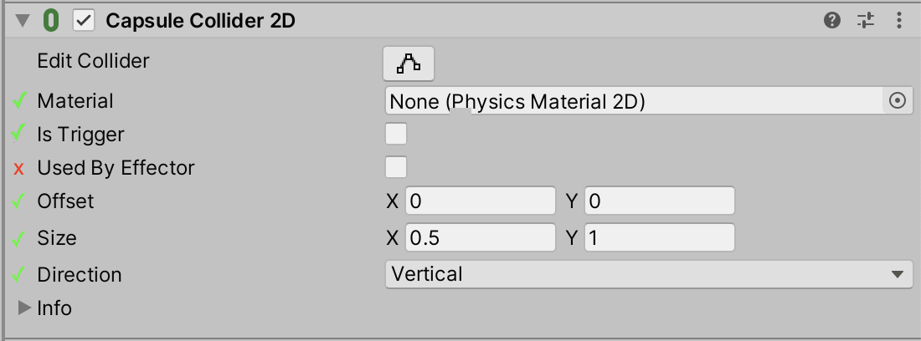This screenshot has height=341, width=921.
Task: Click the Offset Y input field
Action: click(x=660, y=201)
